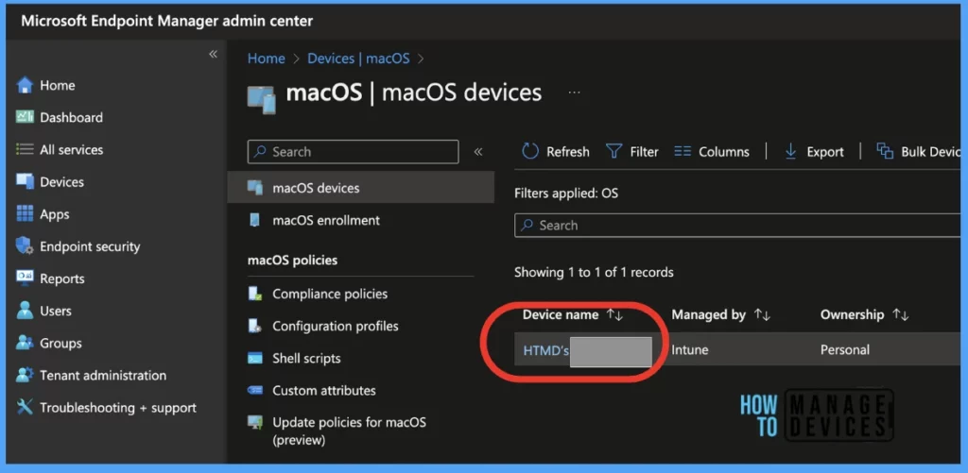This screenshot has height=473, width=968.
Task: Click the Compliance policies icon
Action: [x=255, y=294]
